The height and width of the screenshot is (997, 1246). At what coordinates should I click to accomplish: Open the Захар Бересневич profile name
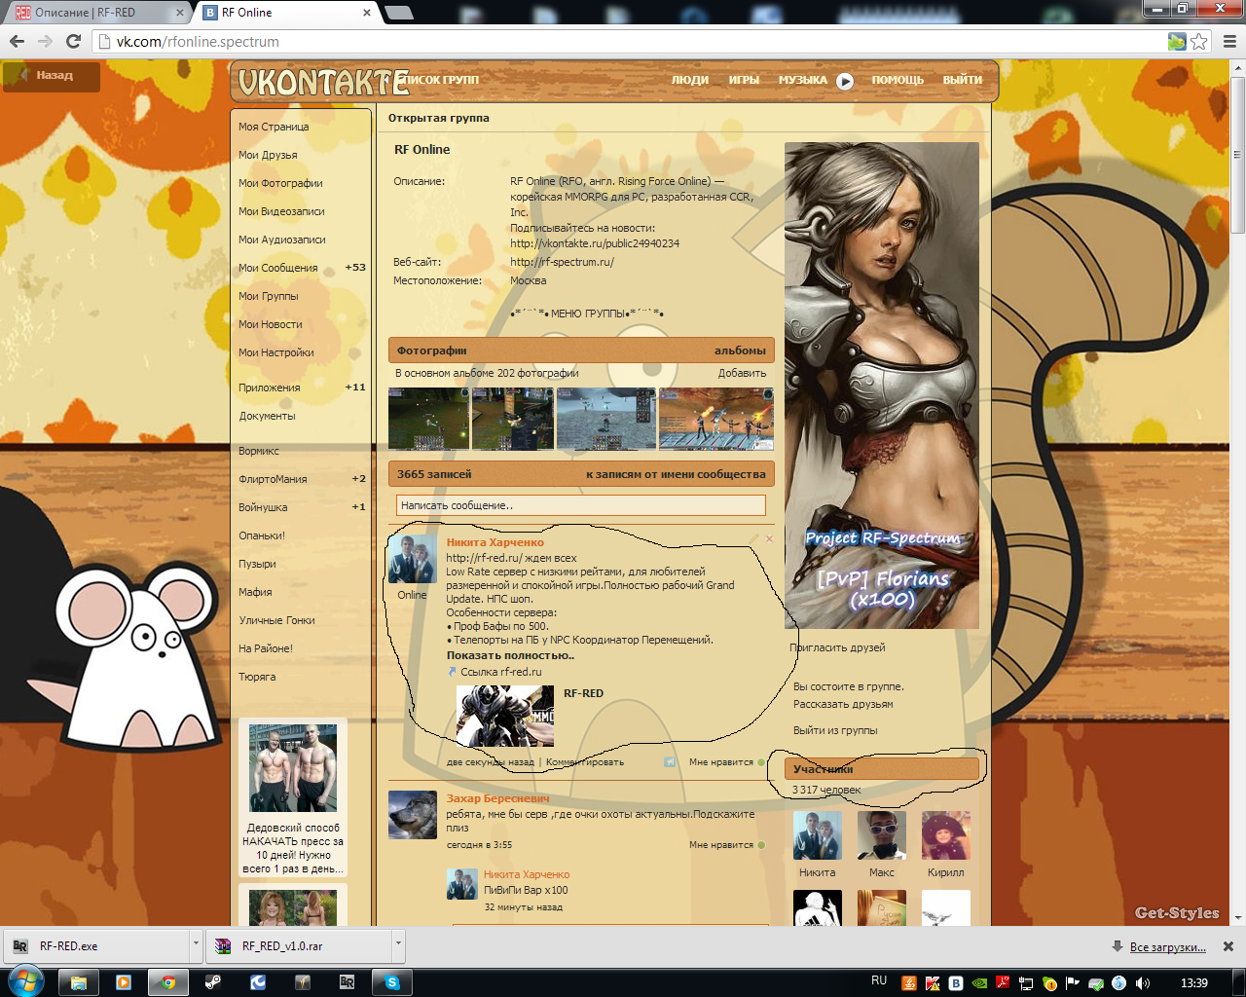tap(497, 798)
